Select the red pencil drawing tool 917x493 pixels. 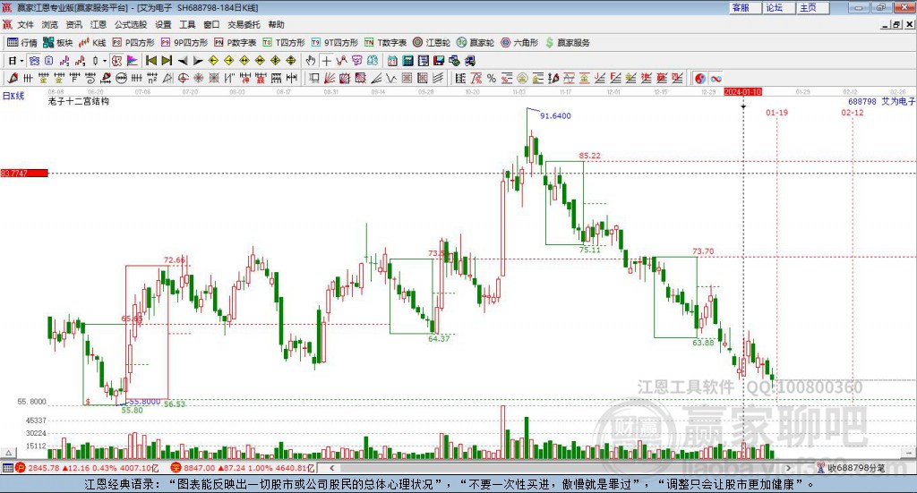[x=13, y=78]
